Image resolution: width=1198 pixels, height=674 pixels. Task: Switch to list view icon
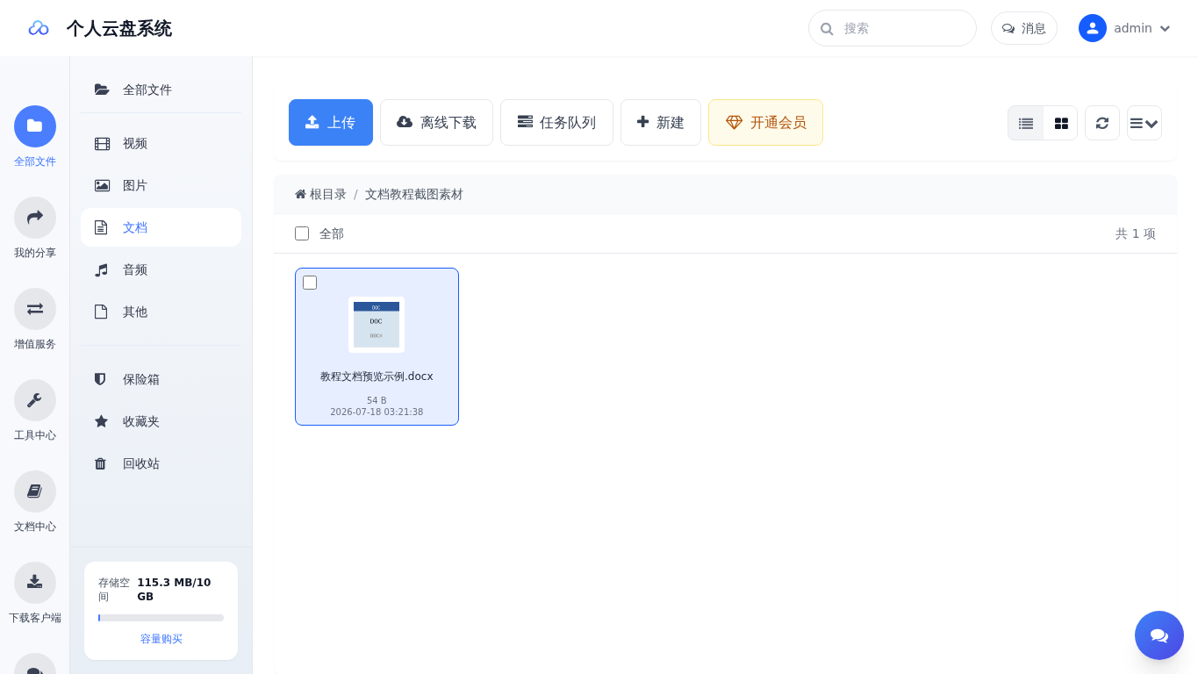coord(1026,123)
